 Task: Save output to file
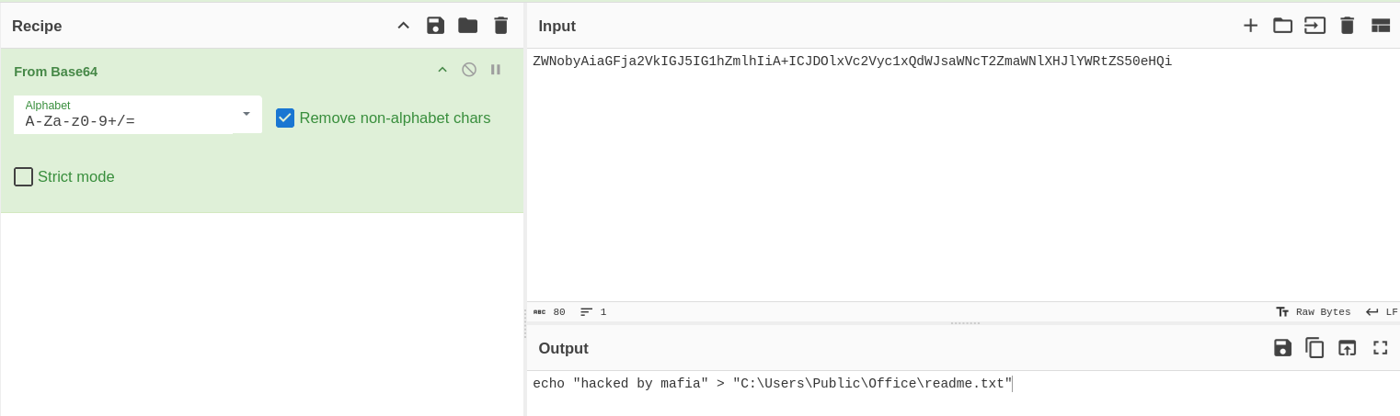[x=1282, y=348]
